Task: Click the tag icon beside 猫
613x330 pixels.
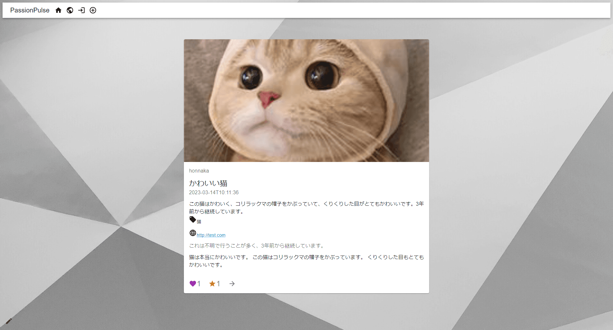Action: click(x=193, y=219)
